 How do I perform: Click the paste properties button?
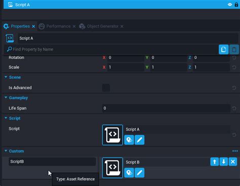(234, 50)
